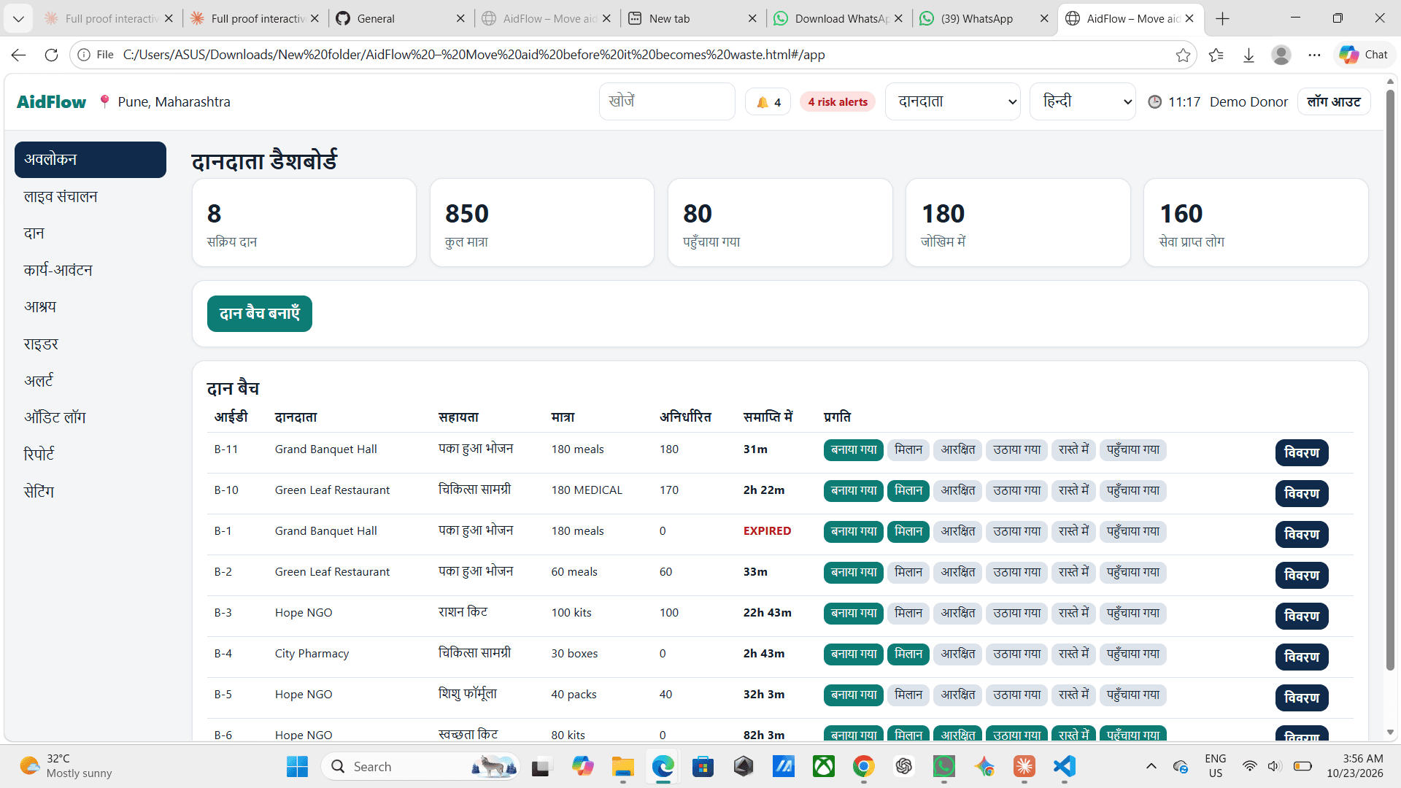Click the Windows taskbar Search box

click(x=422, y=766)
